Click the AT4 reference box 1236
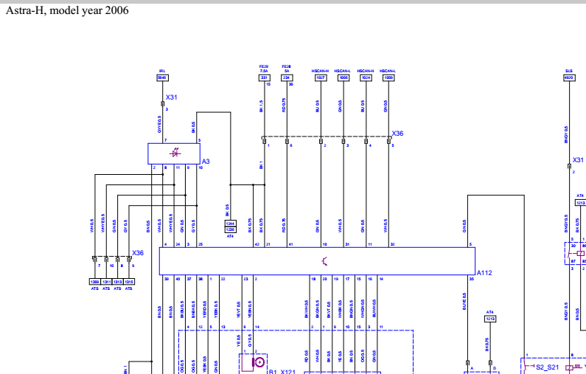This screenshot has width=586, height=374. coord(230,229)
